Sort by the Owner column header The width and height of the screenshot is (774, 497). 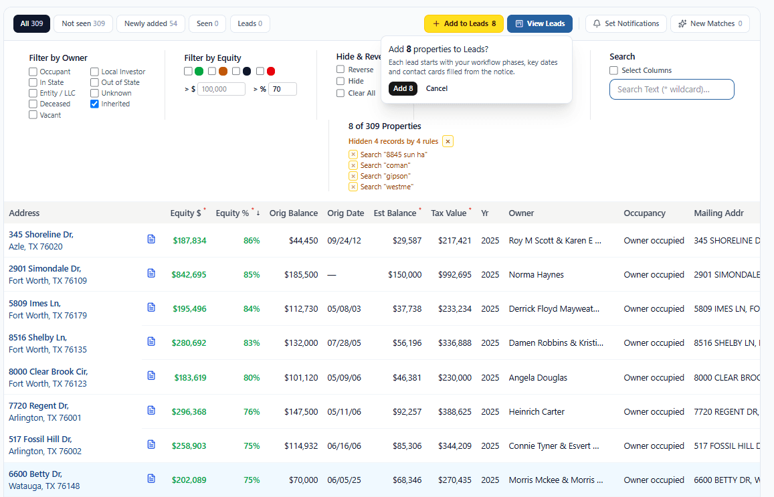click(521, 213)
